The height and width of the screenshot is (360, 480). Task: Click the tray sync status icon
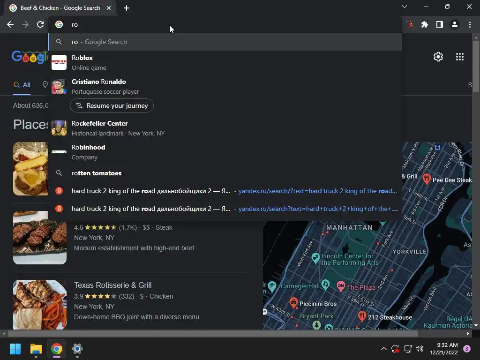[395, 349]
